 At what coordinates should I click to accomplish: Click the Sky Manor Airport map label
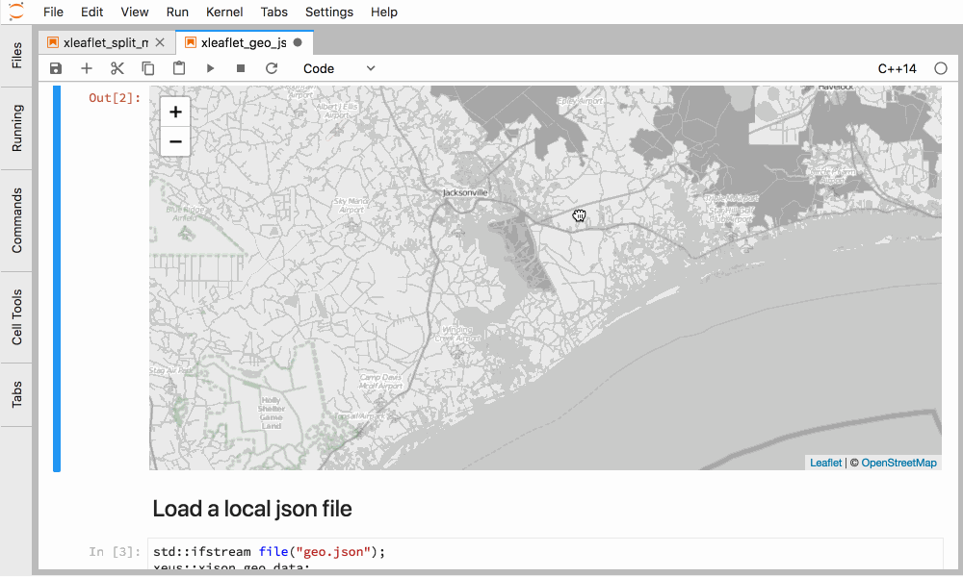click(x=351, y=206)
